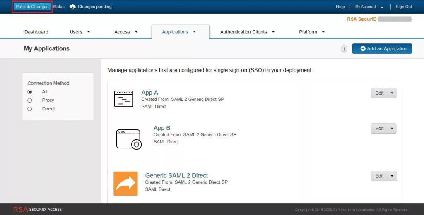This screenshot has height=215, width=424.
Task: Click the My Applications heading
Action: tap(47, 49)
